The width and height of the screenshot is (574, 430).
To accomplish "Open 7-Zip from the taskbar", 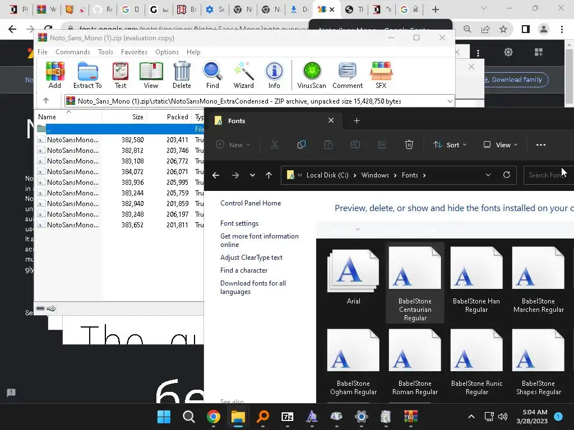I will [x=288, y=417].
